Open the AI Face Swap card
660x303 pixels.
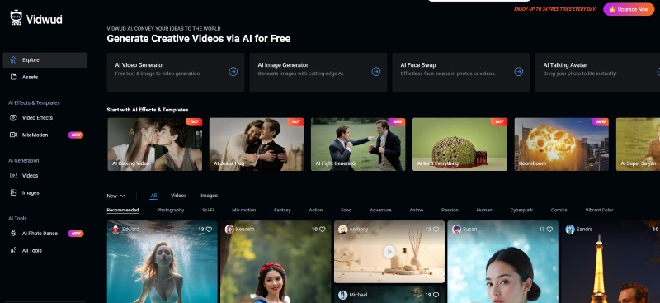pos(461,73)
